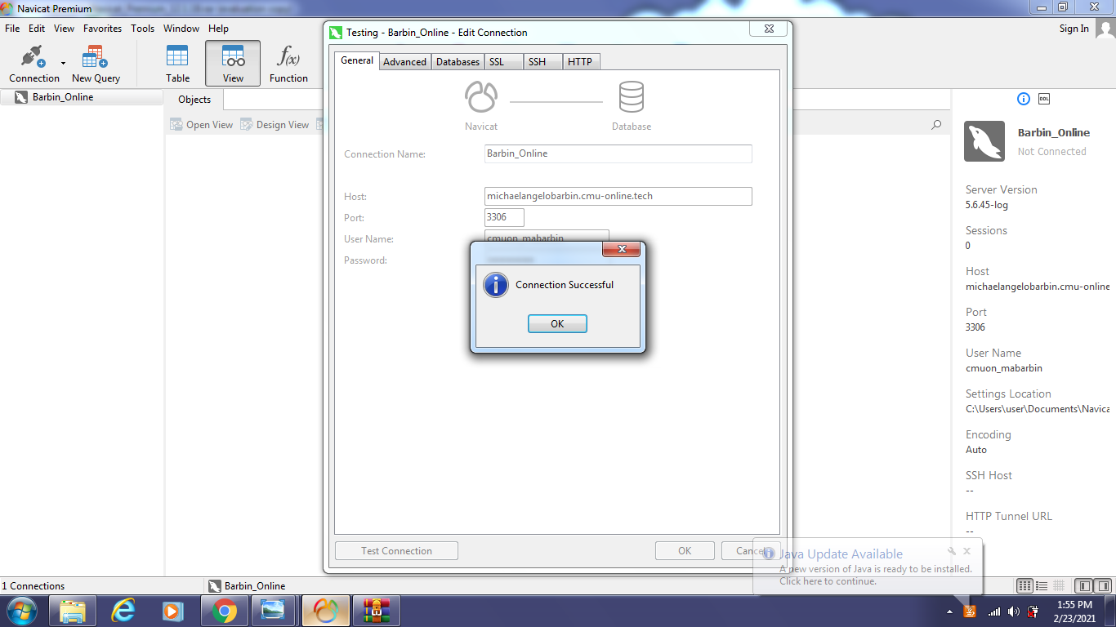
Task: Show hidden system tray icons
Action: pos(949,611)
